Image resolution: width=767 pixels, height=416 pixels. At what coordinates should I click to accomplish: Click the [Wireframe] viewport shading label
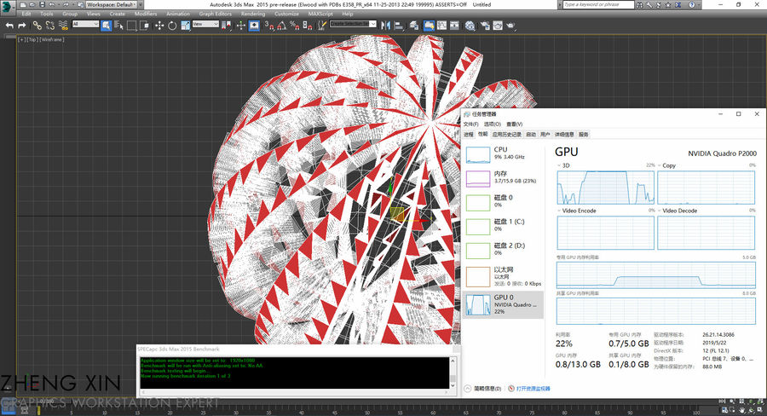51,40
